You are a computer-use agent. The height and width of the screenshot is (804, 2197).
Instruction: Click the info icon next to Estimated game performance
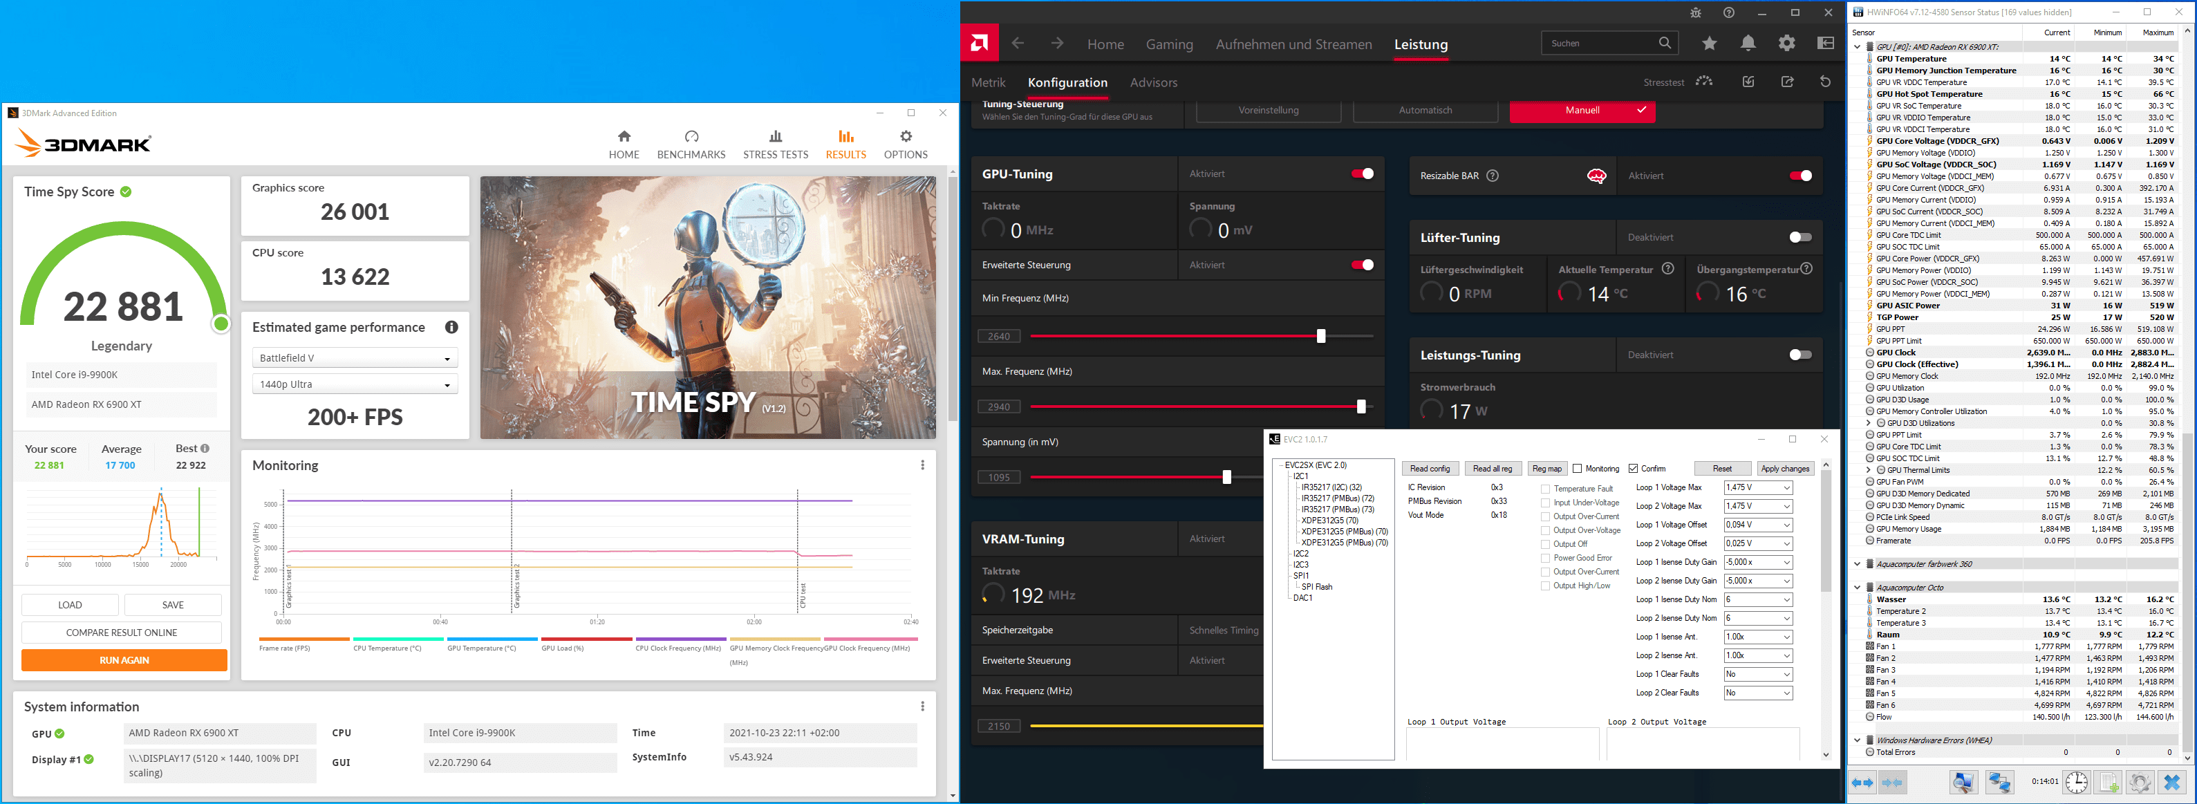(451, 328)
